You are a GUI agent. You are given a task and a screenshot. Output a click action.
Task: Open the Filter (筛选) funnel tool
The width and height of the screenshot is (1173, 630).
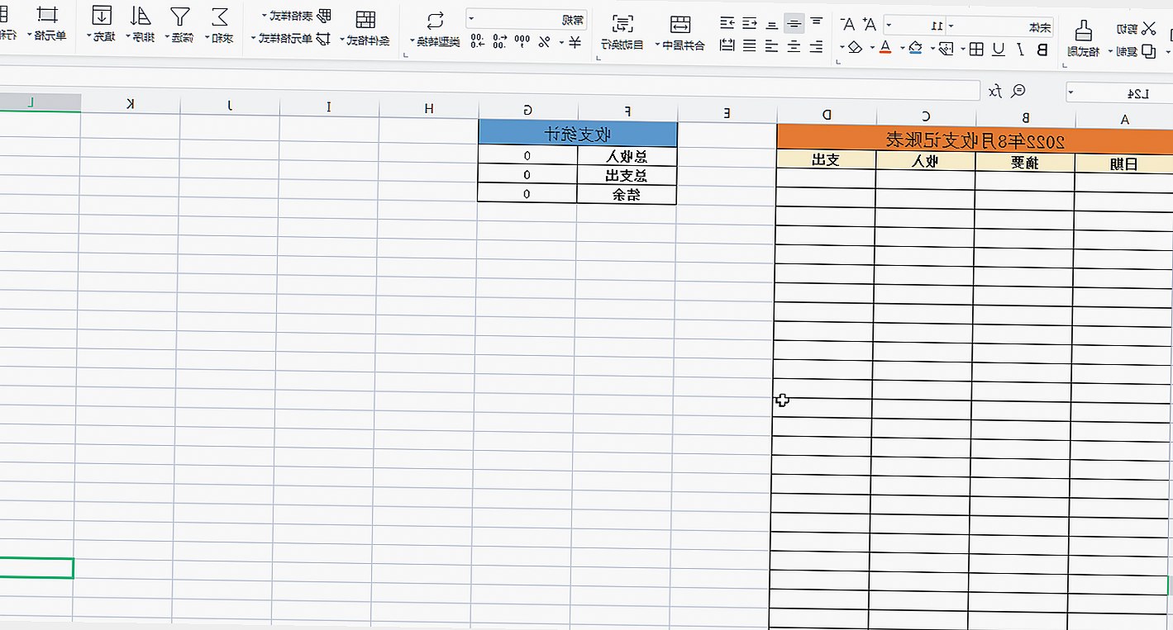click(x=179, y=17)
